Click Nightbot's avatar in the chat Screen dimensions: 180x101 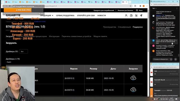point(153,16)
